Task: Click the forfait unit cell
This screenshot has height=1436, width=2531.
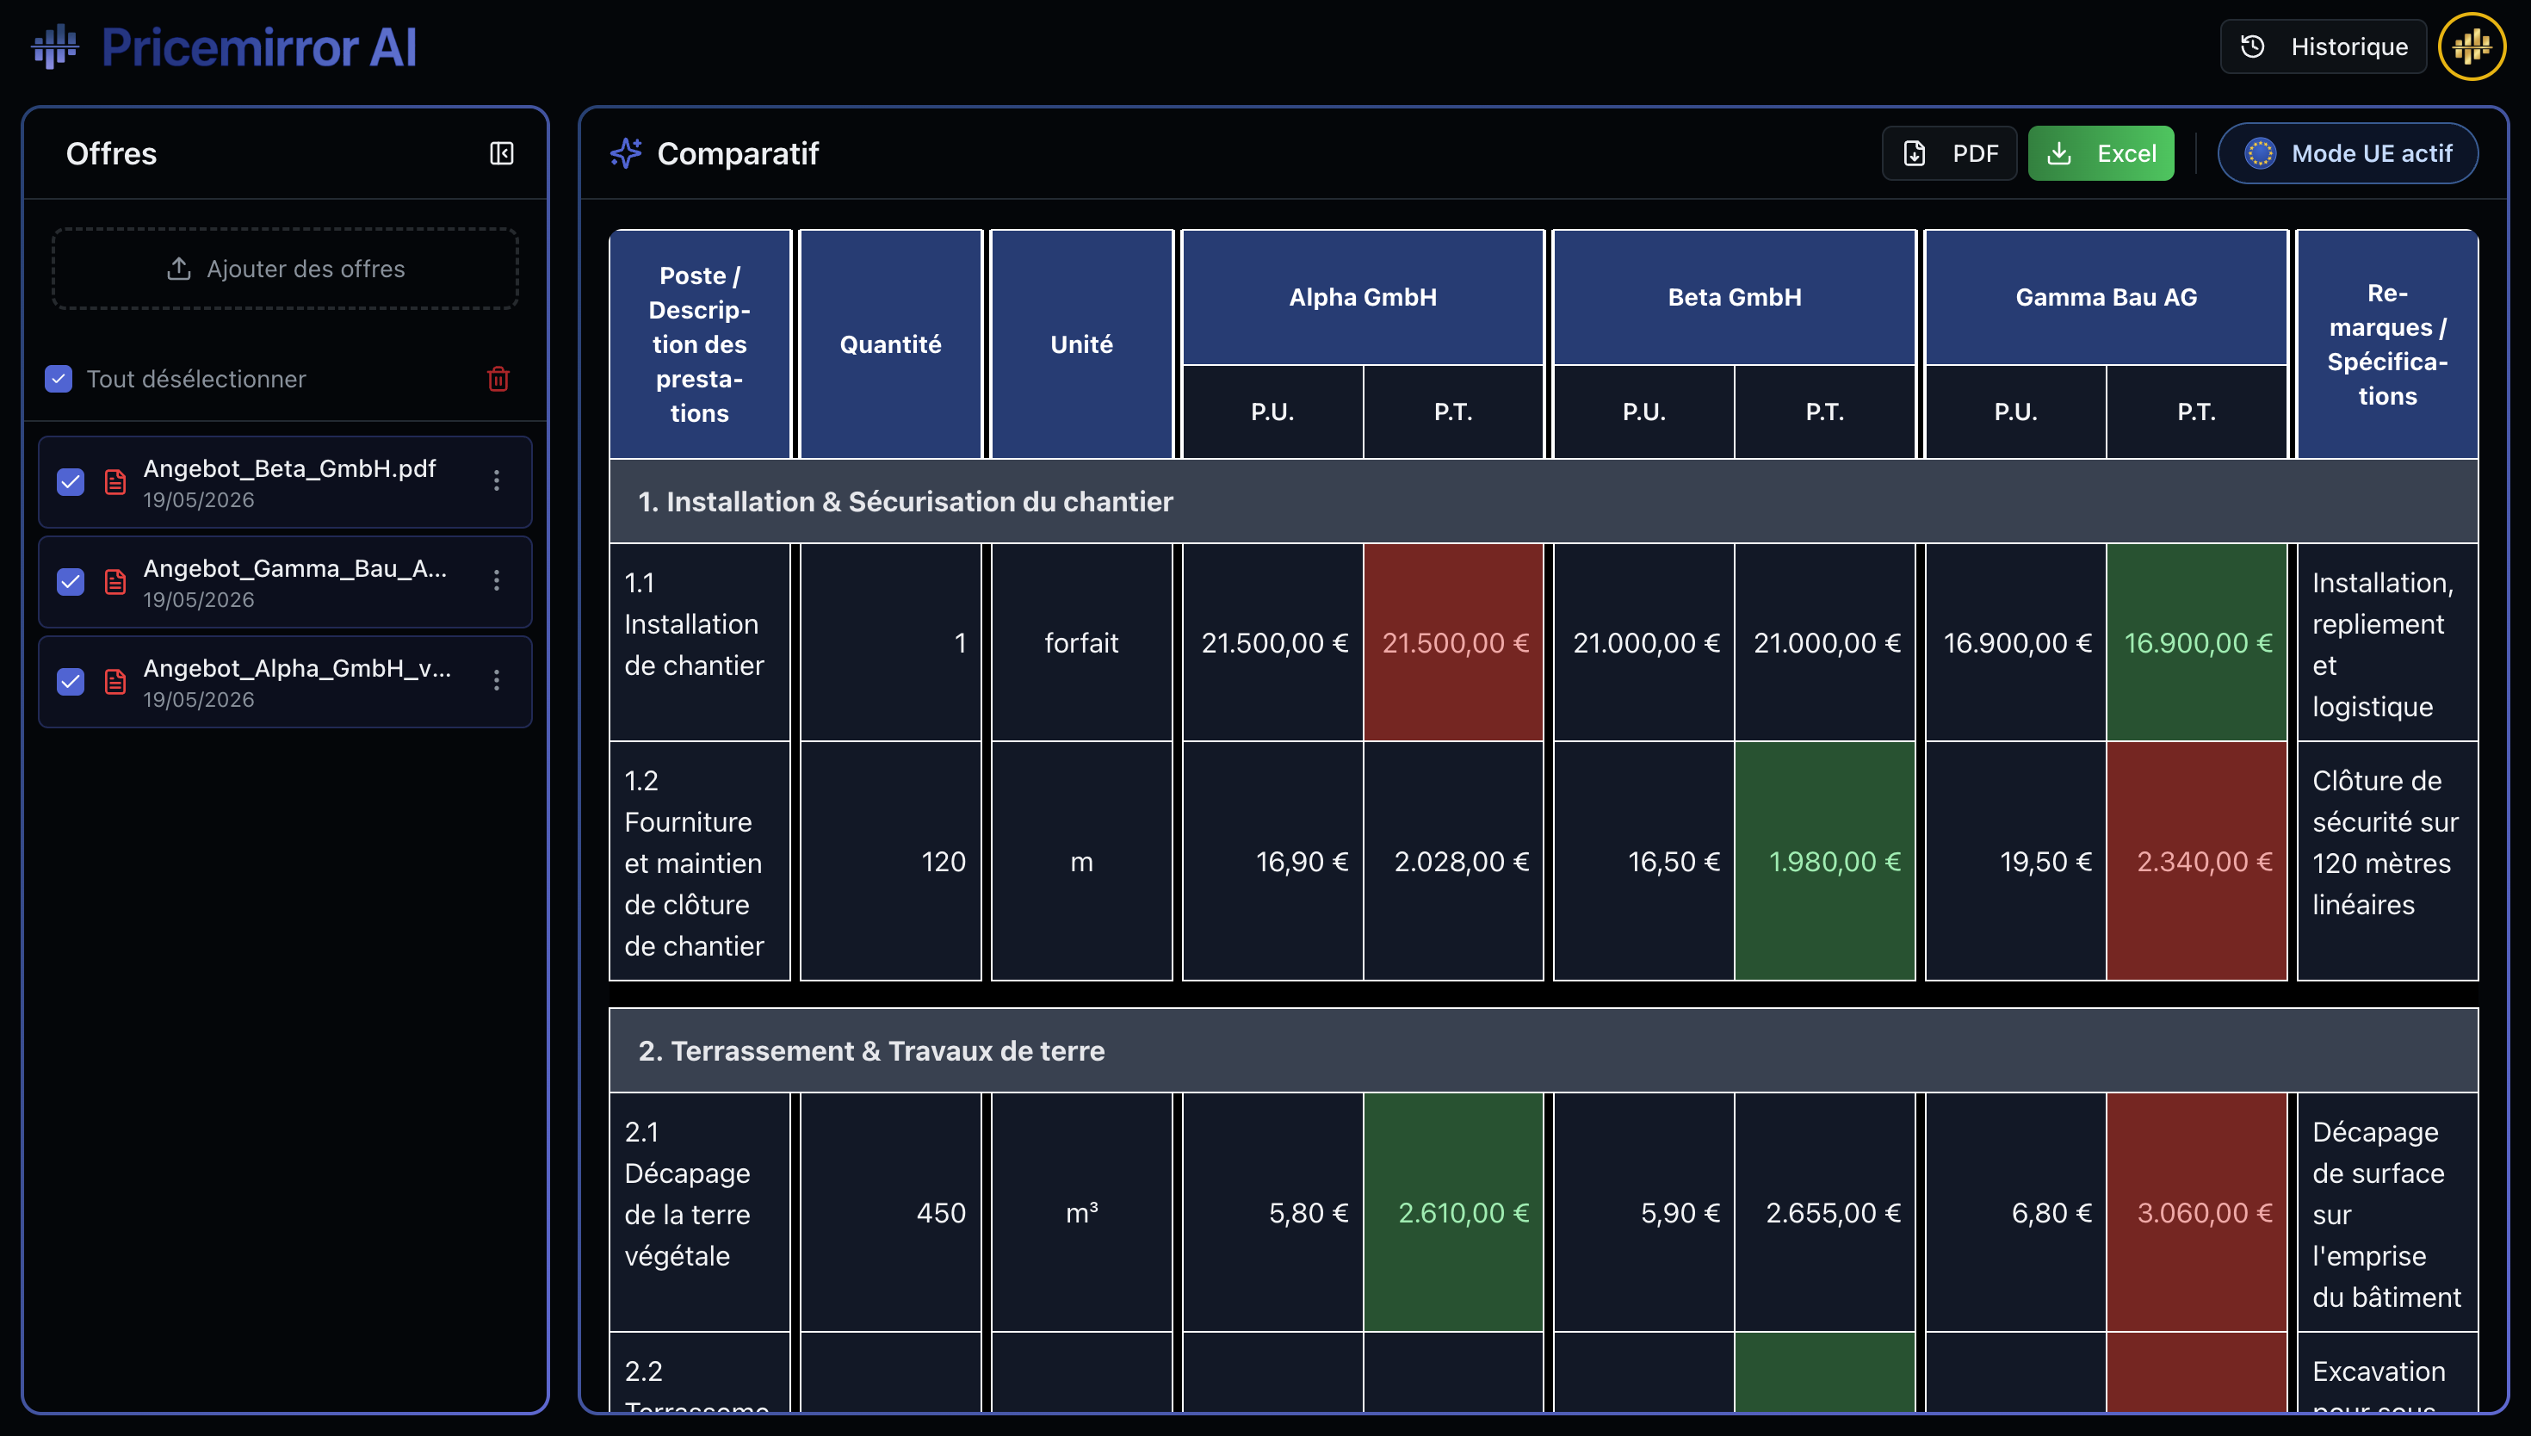Action: tap(1081, 642)
